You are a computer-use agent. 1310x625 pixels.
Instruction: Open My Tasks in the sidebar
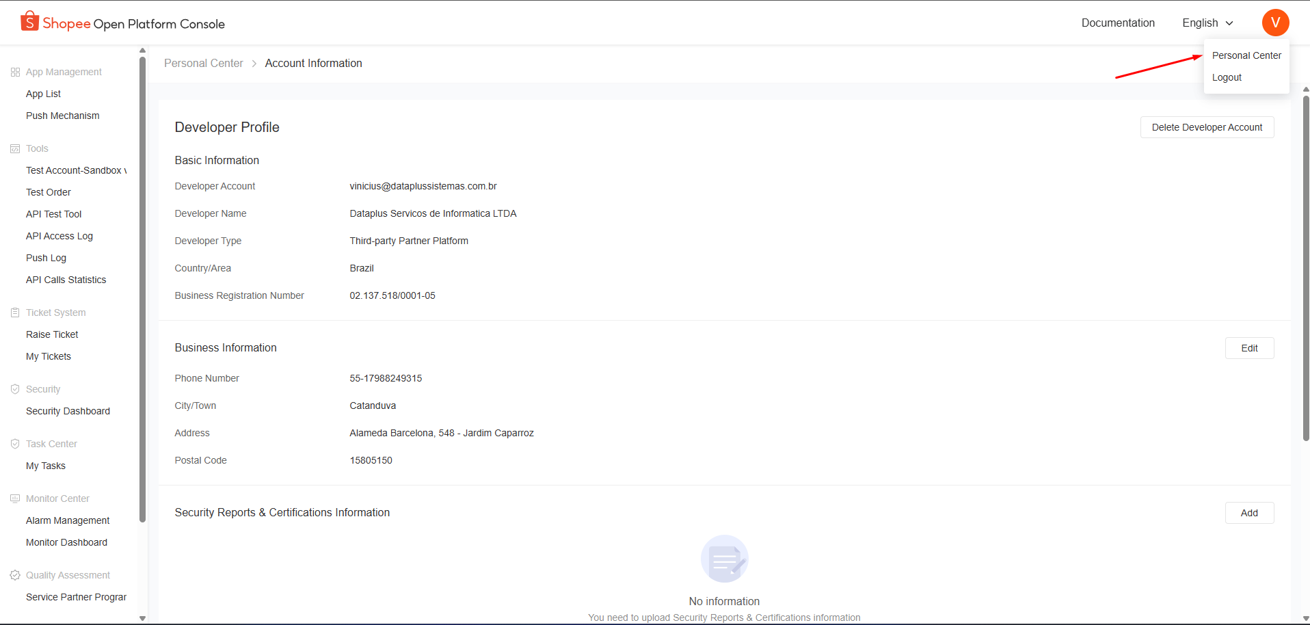pyautogui.click(x=46, y=466)
